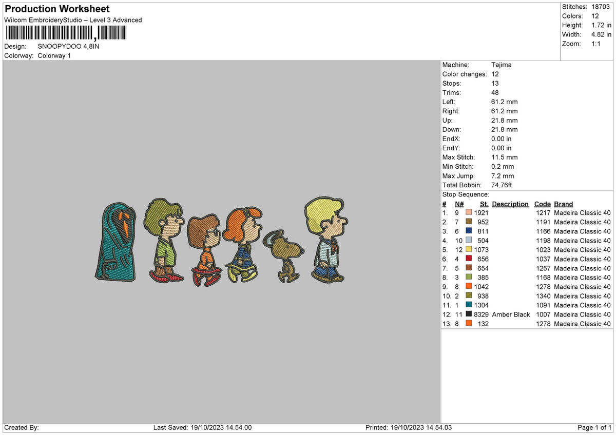Click the Width 4.82 in value
Viewport: 616px width, 435px height.
(x=602, y=34)
